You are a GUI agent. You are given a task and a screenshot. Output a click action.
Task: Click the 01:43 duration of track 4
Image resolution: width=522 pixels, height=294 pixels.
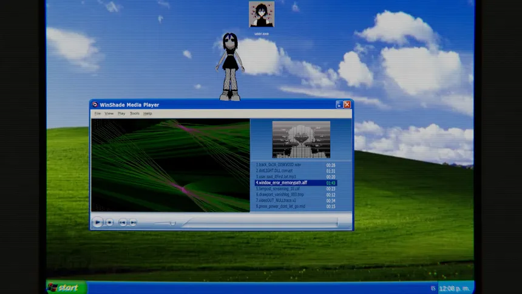tap(331, 183)
